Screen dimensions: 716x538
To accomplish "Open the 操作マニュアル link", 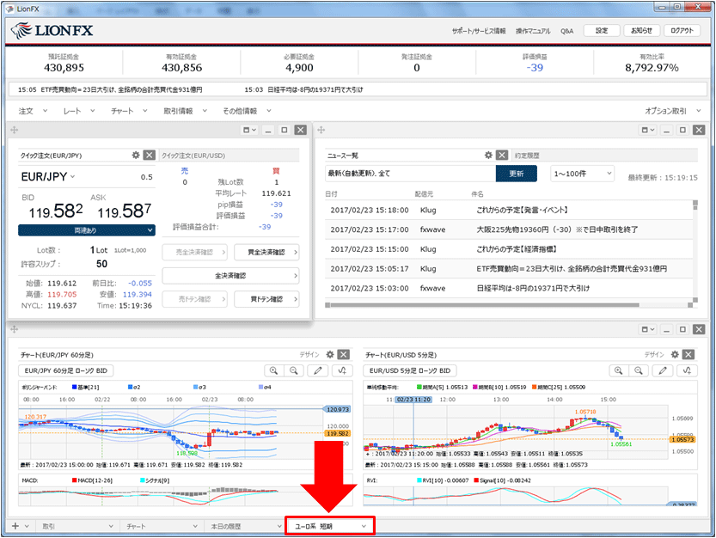I will point(533,31).
